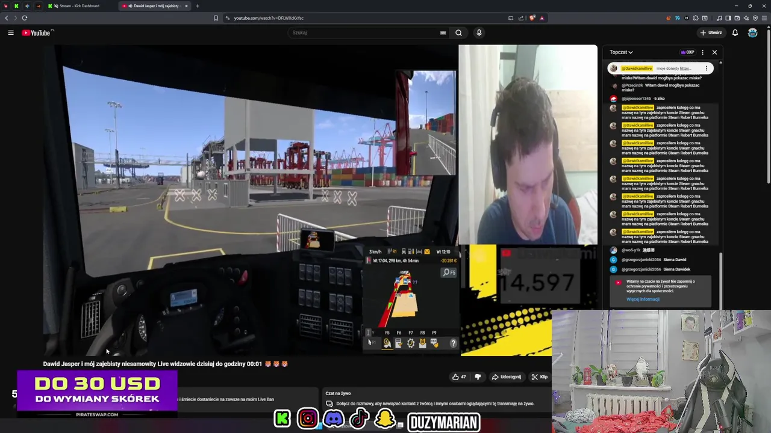Click the Brave Rewards triangle icon
Viewport: 771px width, 433px height.
point(542,18)
